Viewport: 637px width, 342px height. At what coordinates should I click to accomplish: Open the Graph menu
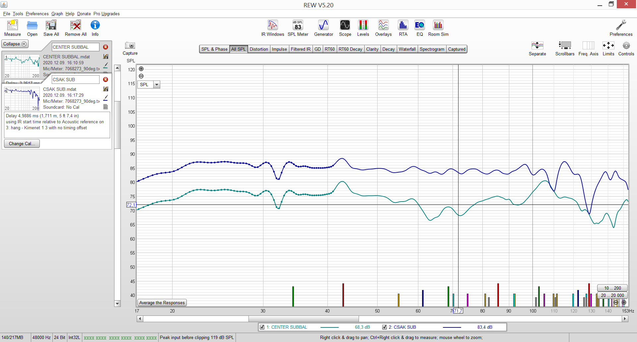click(x=57, y=14)
